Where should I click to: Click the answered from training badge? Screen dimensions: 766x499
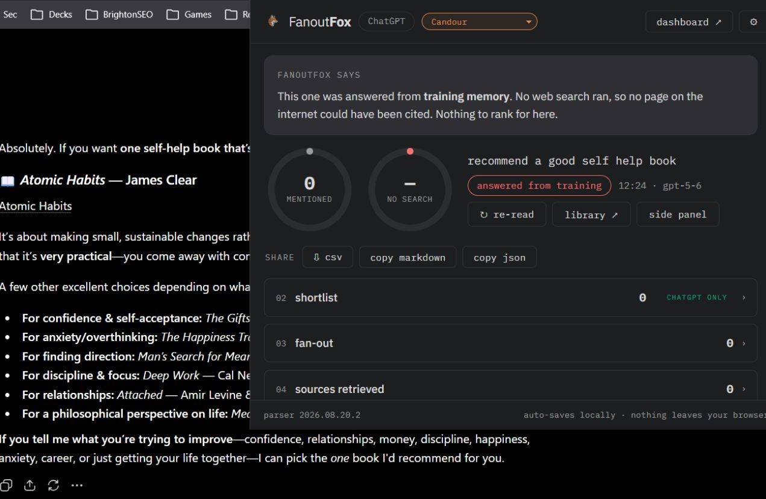coord(539,186)
